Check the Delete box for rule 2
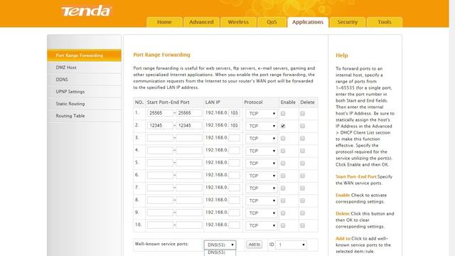Screen dimensions: 455x256 [x=303, y=126]
